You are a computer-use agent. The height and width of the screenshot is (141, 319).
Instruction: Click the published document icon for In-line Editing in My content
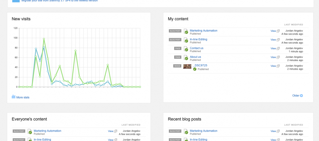pos(186,40)
